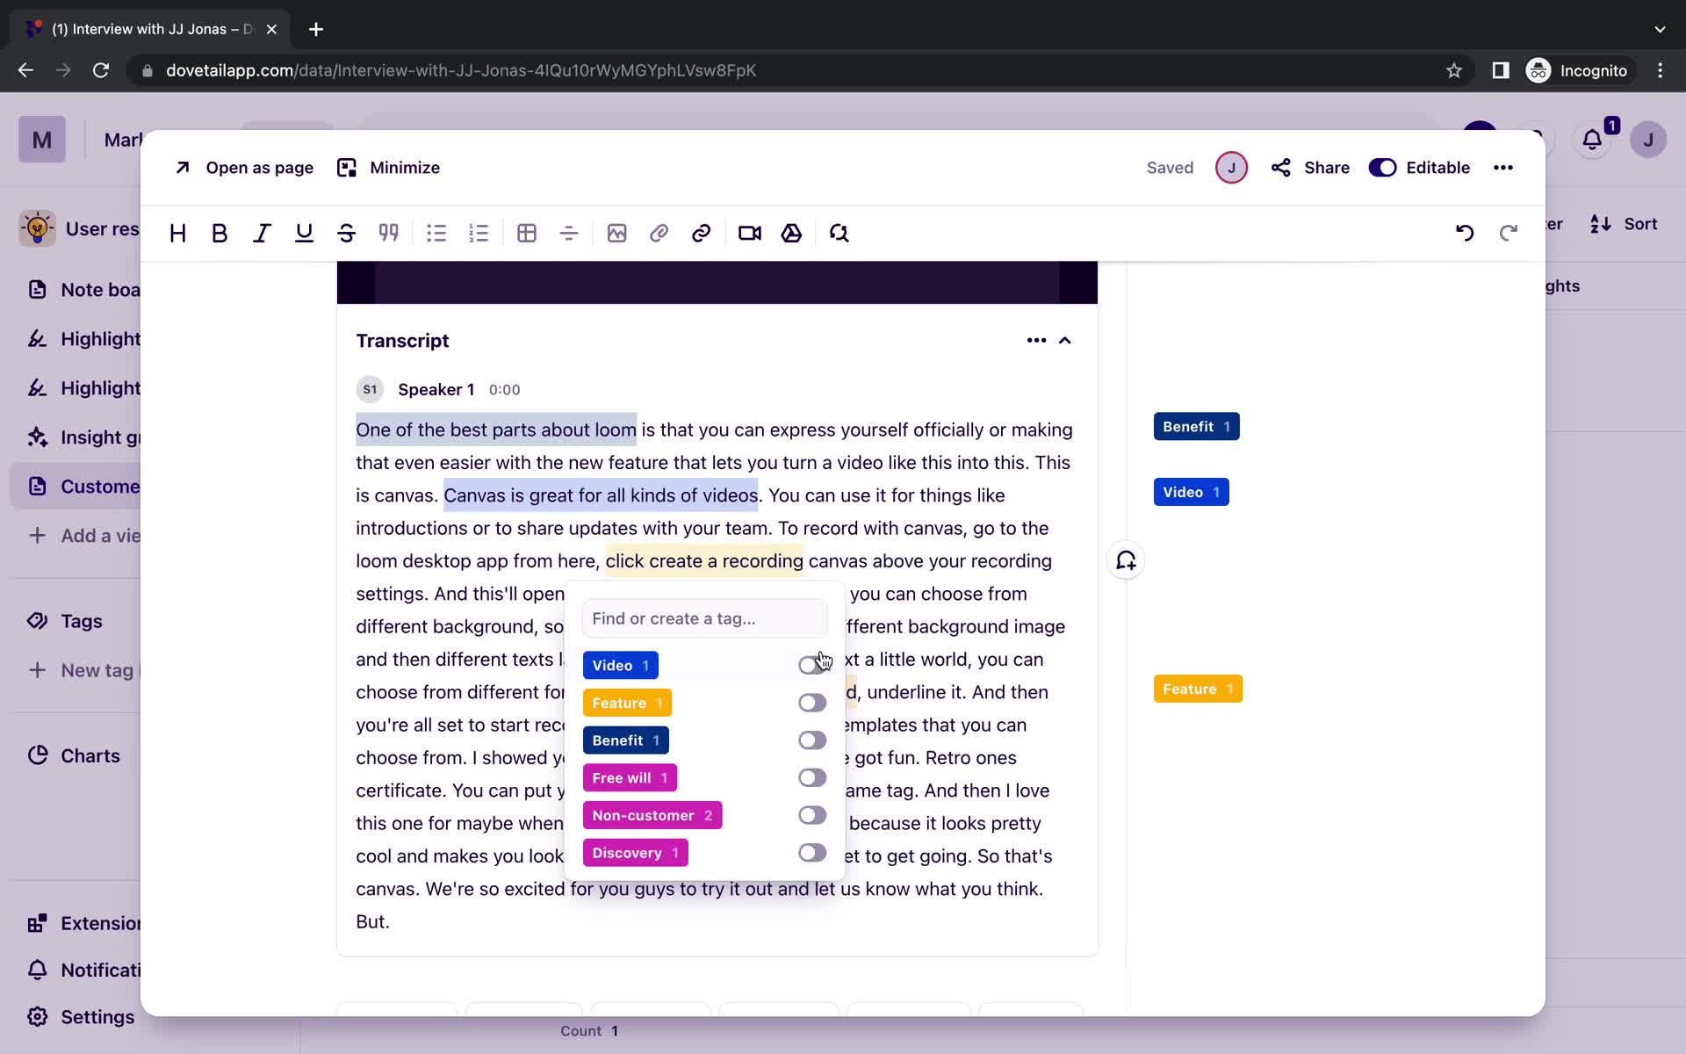Apply heading format in editor toolbar
The height and width of the screenshot is (1054, 1686).
pos(177,233)
